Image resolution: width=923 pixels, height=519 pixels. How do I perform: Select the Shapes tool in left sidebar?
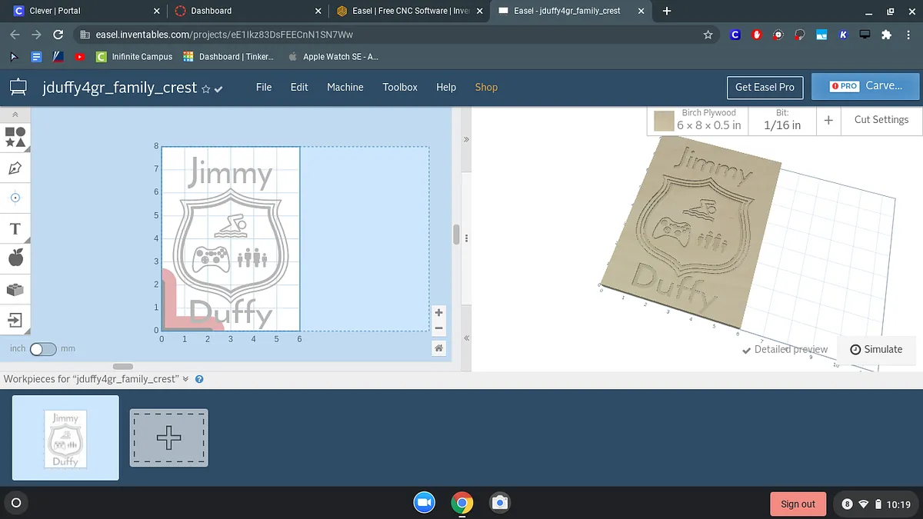pos(15,137)
